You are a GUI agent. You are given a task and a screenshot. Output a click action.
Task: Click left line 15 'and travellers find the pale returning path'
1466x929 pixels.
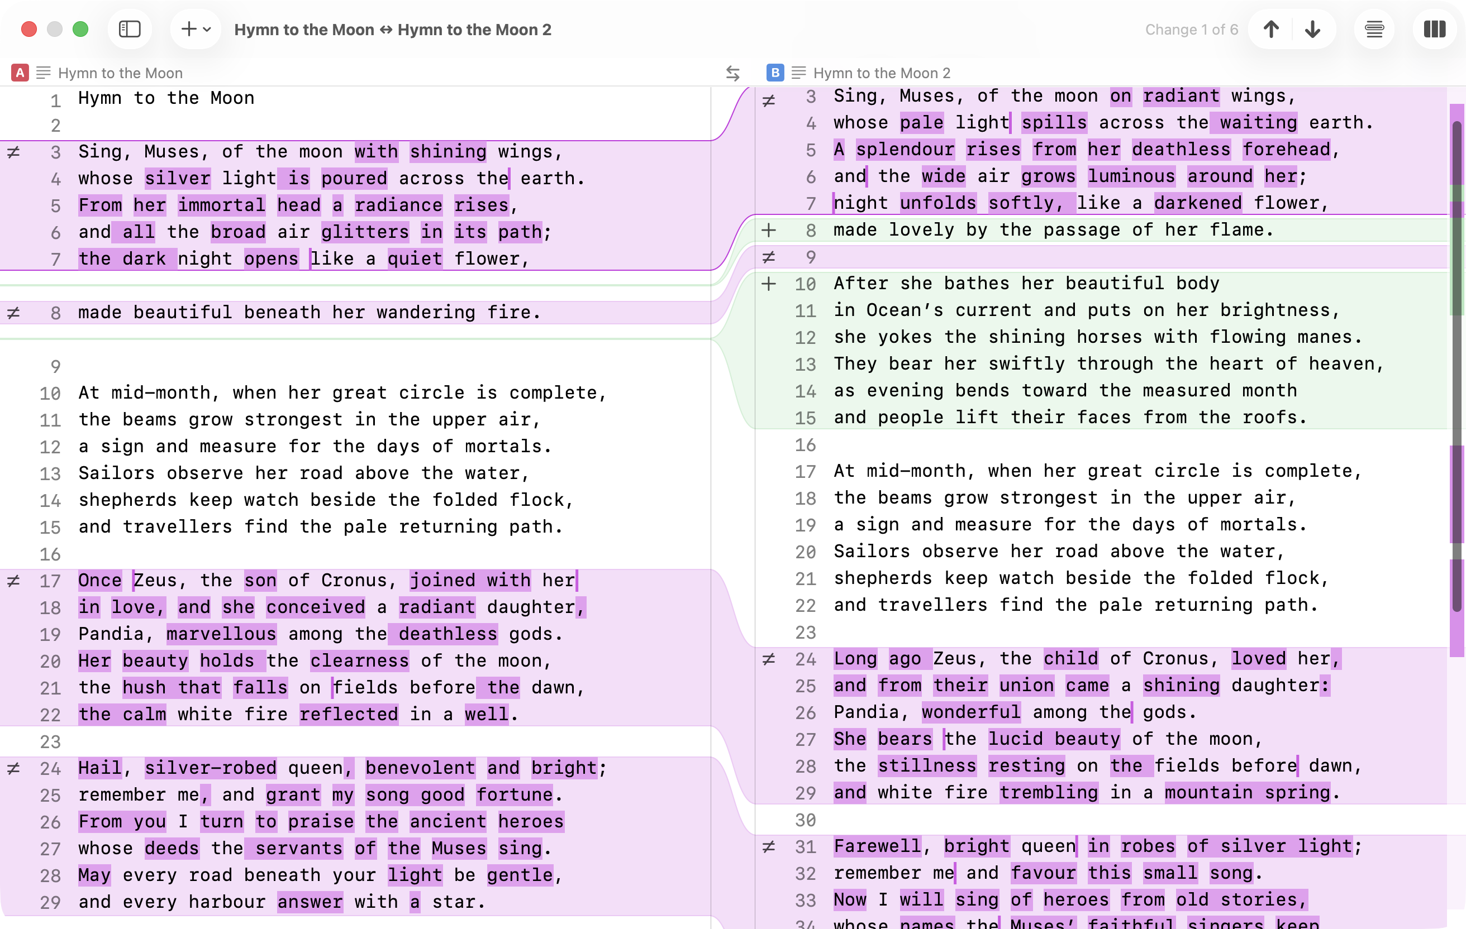[x=320, y=526]
